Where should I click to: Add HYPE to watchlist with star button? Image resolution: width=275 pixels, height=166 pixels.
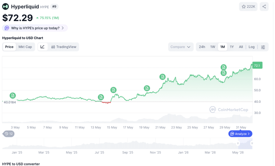tap(248, 7)
